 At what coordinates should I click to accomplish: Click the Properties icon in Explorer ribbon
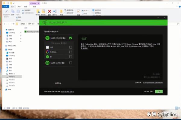tap(78, 12)
